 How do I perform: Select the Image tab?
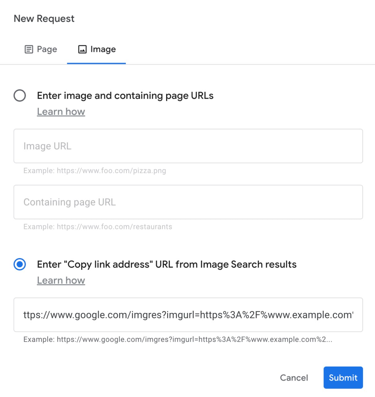(97, 49)
